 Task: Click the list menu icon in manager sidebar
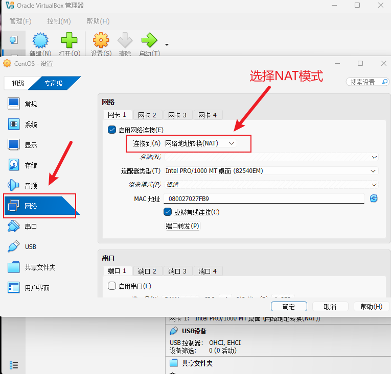pyautogui.click(x=14, y=365)
